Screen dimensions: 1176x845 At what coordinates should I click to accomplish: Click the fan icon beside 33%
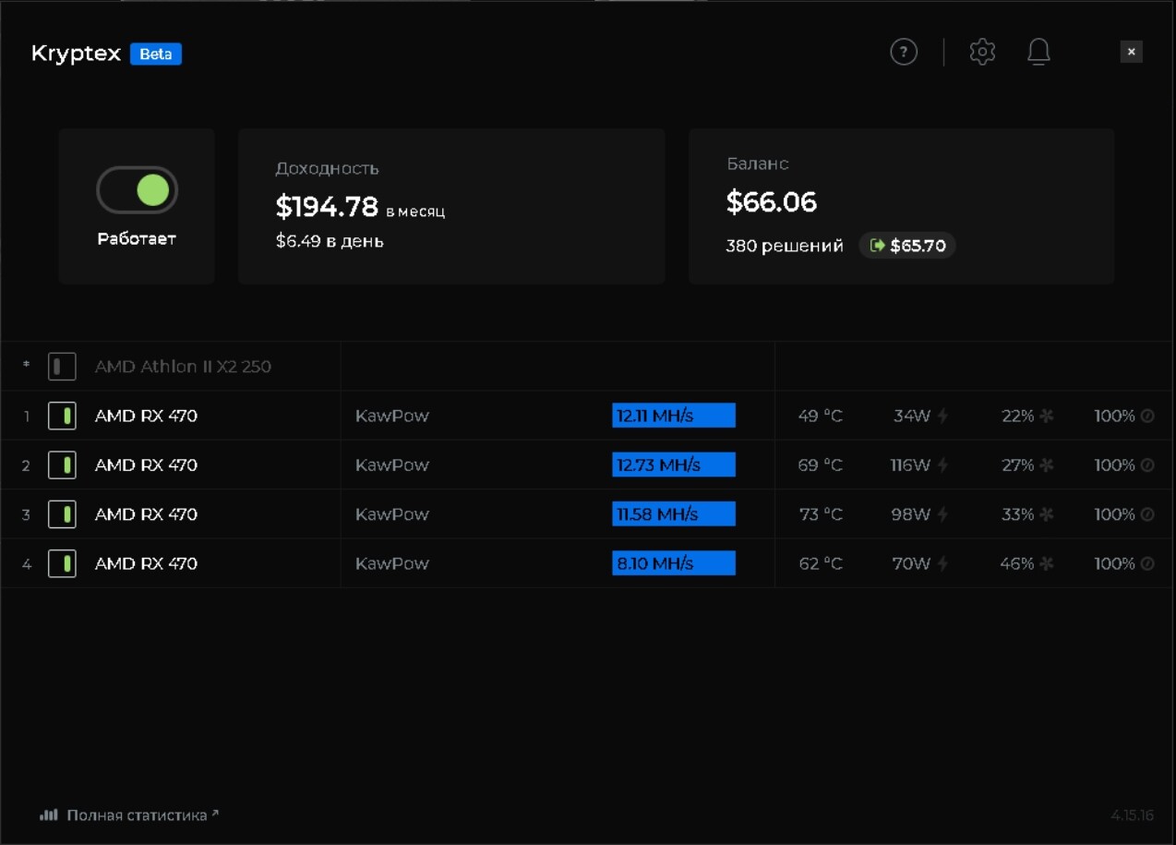coord(1046,514)
